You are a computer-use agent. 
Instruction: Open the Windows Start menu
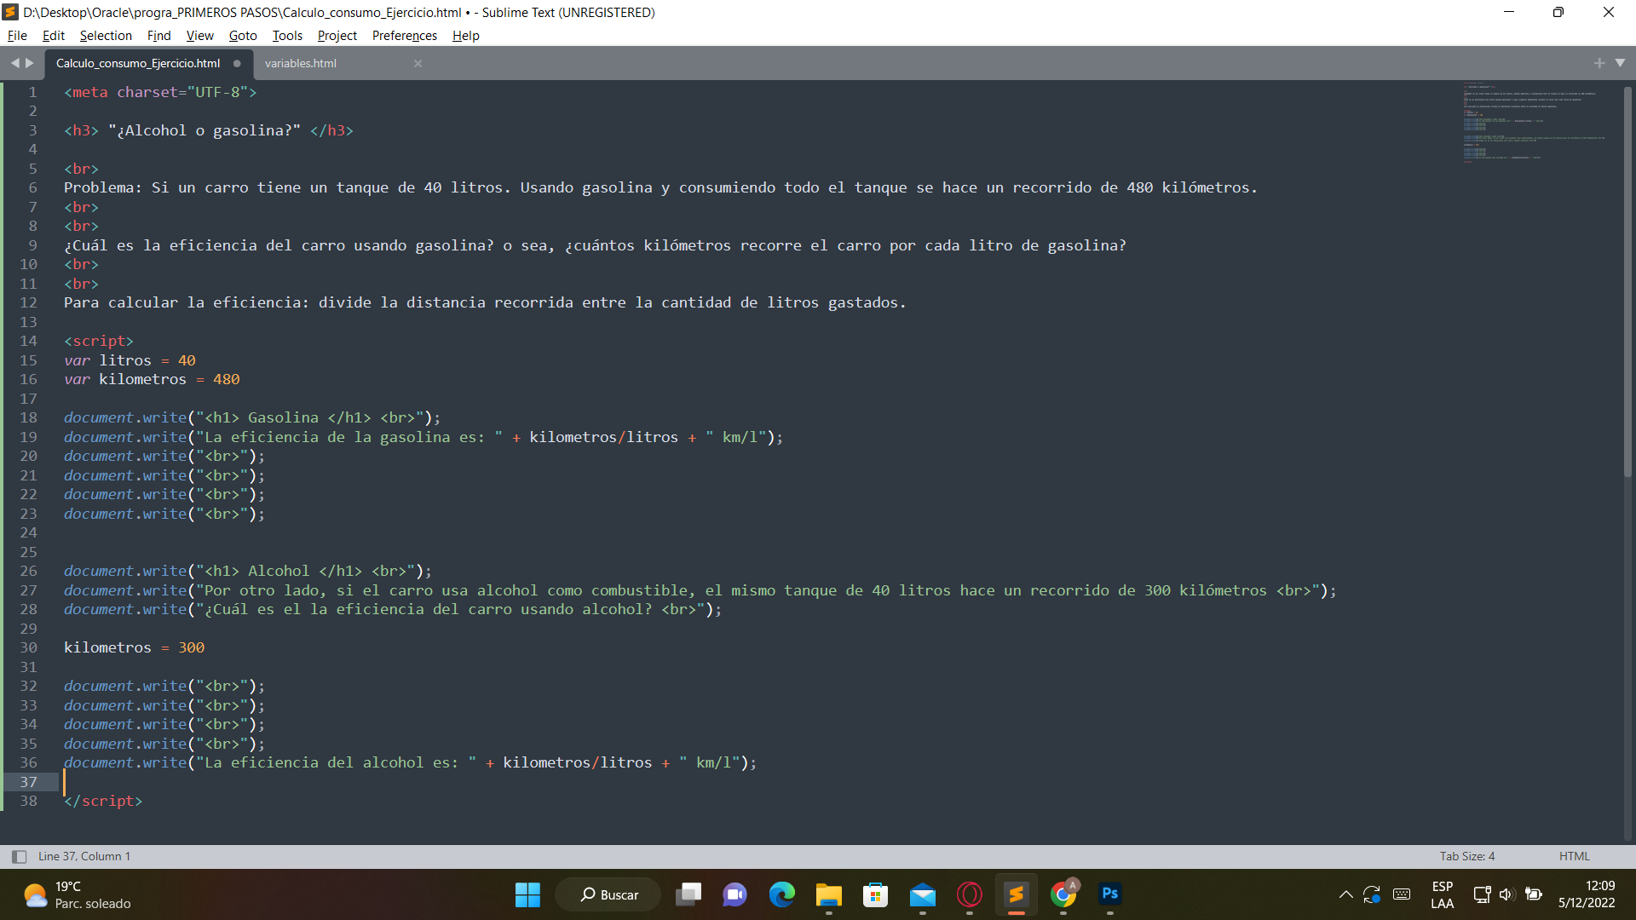(x=527, y=894)
